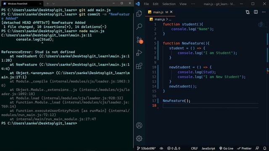This screenshot has height=151, width=269.
Task: Select the main.js editor tab
Action: pos(160,12)
